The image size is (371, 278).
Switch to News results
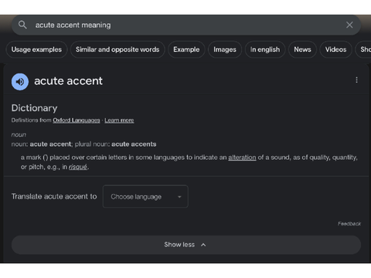click(x=302, y=49)
